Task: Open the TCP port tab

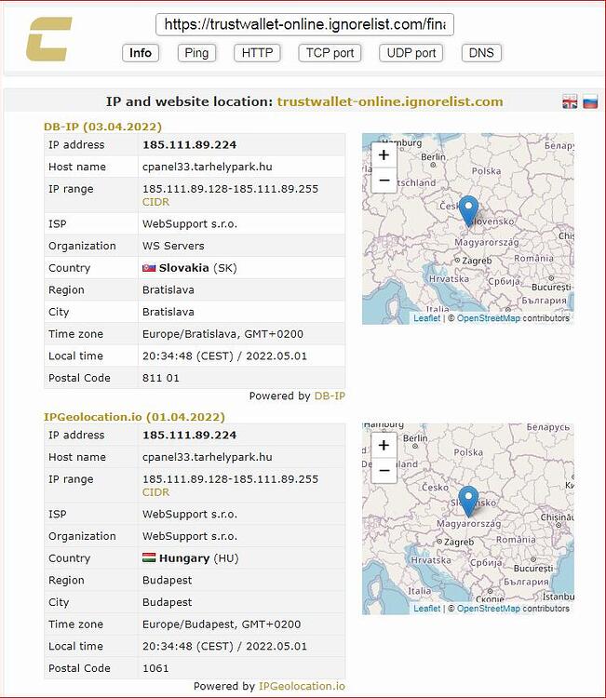Action: [330, 53]
